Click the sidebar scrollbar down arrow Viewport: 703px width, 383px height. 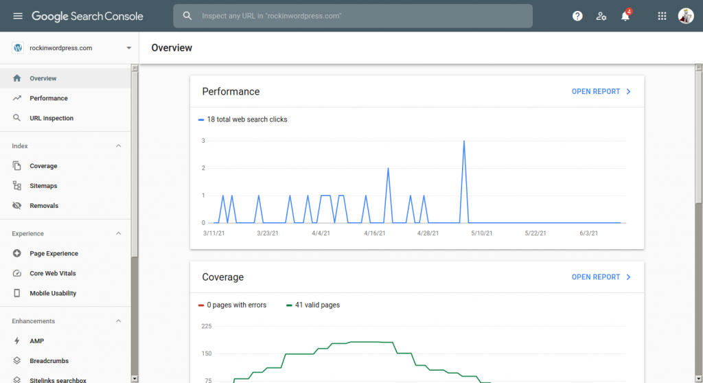135,379
